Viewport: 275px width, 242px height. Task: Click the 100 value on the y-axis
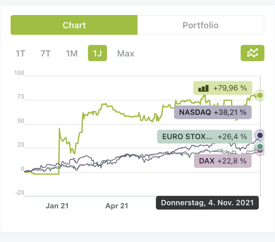coord(19,73)
